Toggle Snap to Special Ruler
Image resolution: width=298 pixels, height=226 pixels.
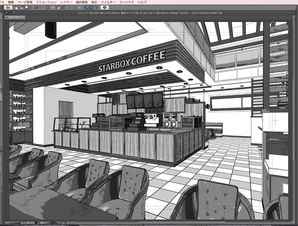[91, 8]
